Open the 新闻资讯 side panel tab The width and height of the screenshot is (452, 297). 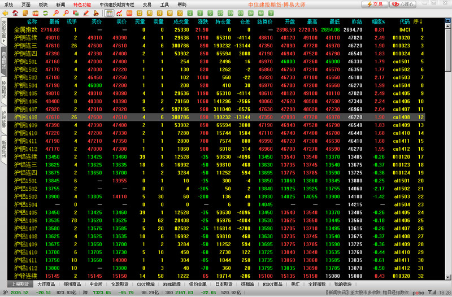click(x=4, y=149)
